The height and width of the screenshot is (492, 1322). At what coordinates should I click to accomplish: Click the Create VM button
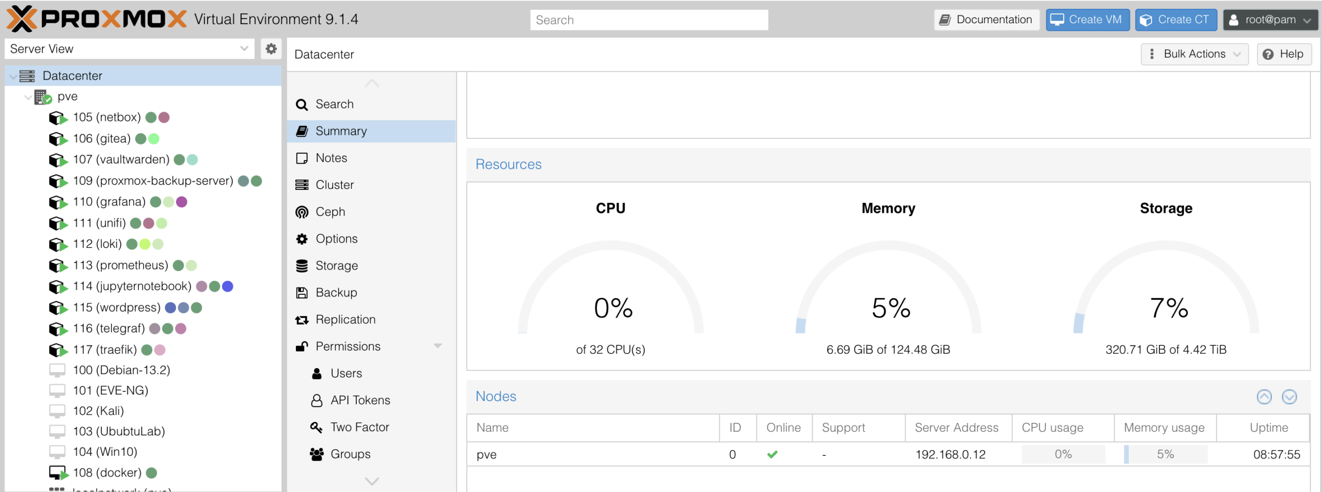1087,20
